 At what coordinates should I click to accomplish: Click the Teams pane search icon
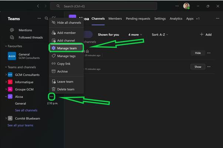(46, 18)
